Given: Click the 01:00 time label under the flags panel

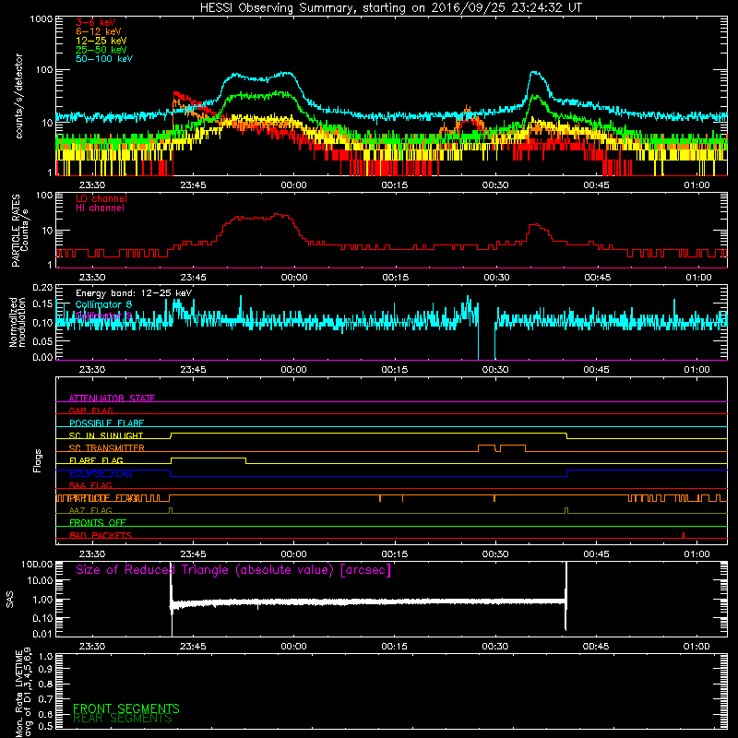Looking at the screenshot, I should tap(696, 554).
